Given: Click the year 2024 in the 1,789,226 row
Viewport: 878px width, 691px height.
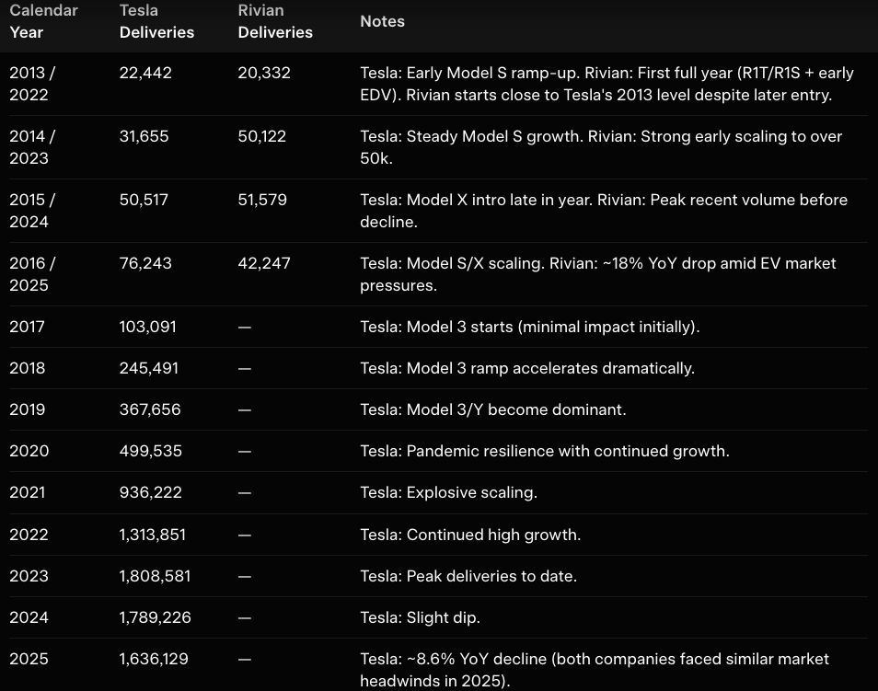Looking at the screenshot, I should coord(29,617).
